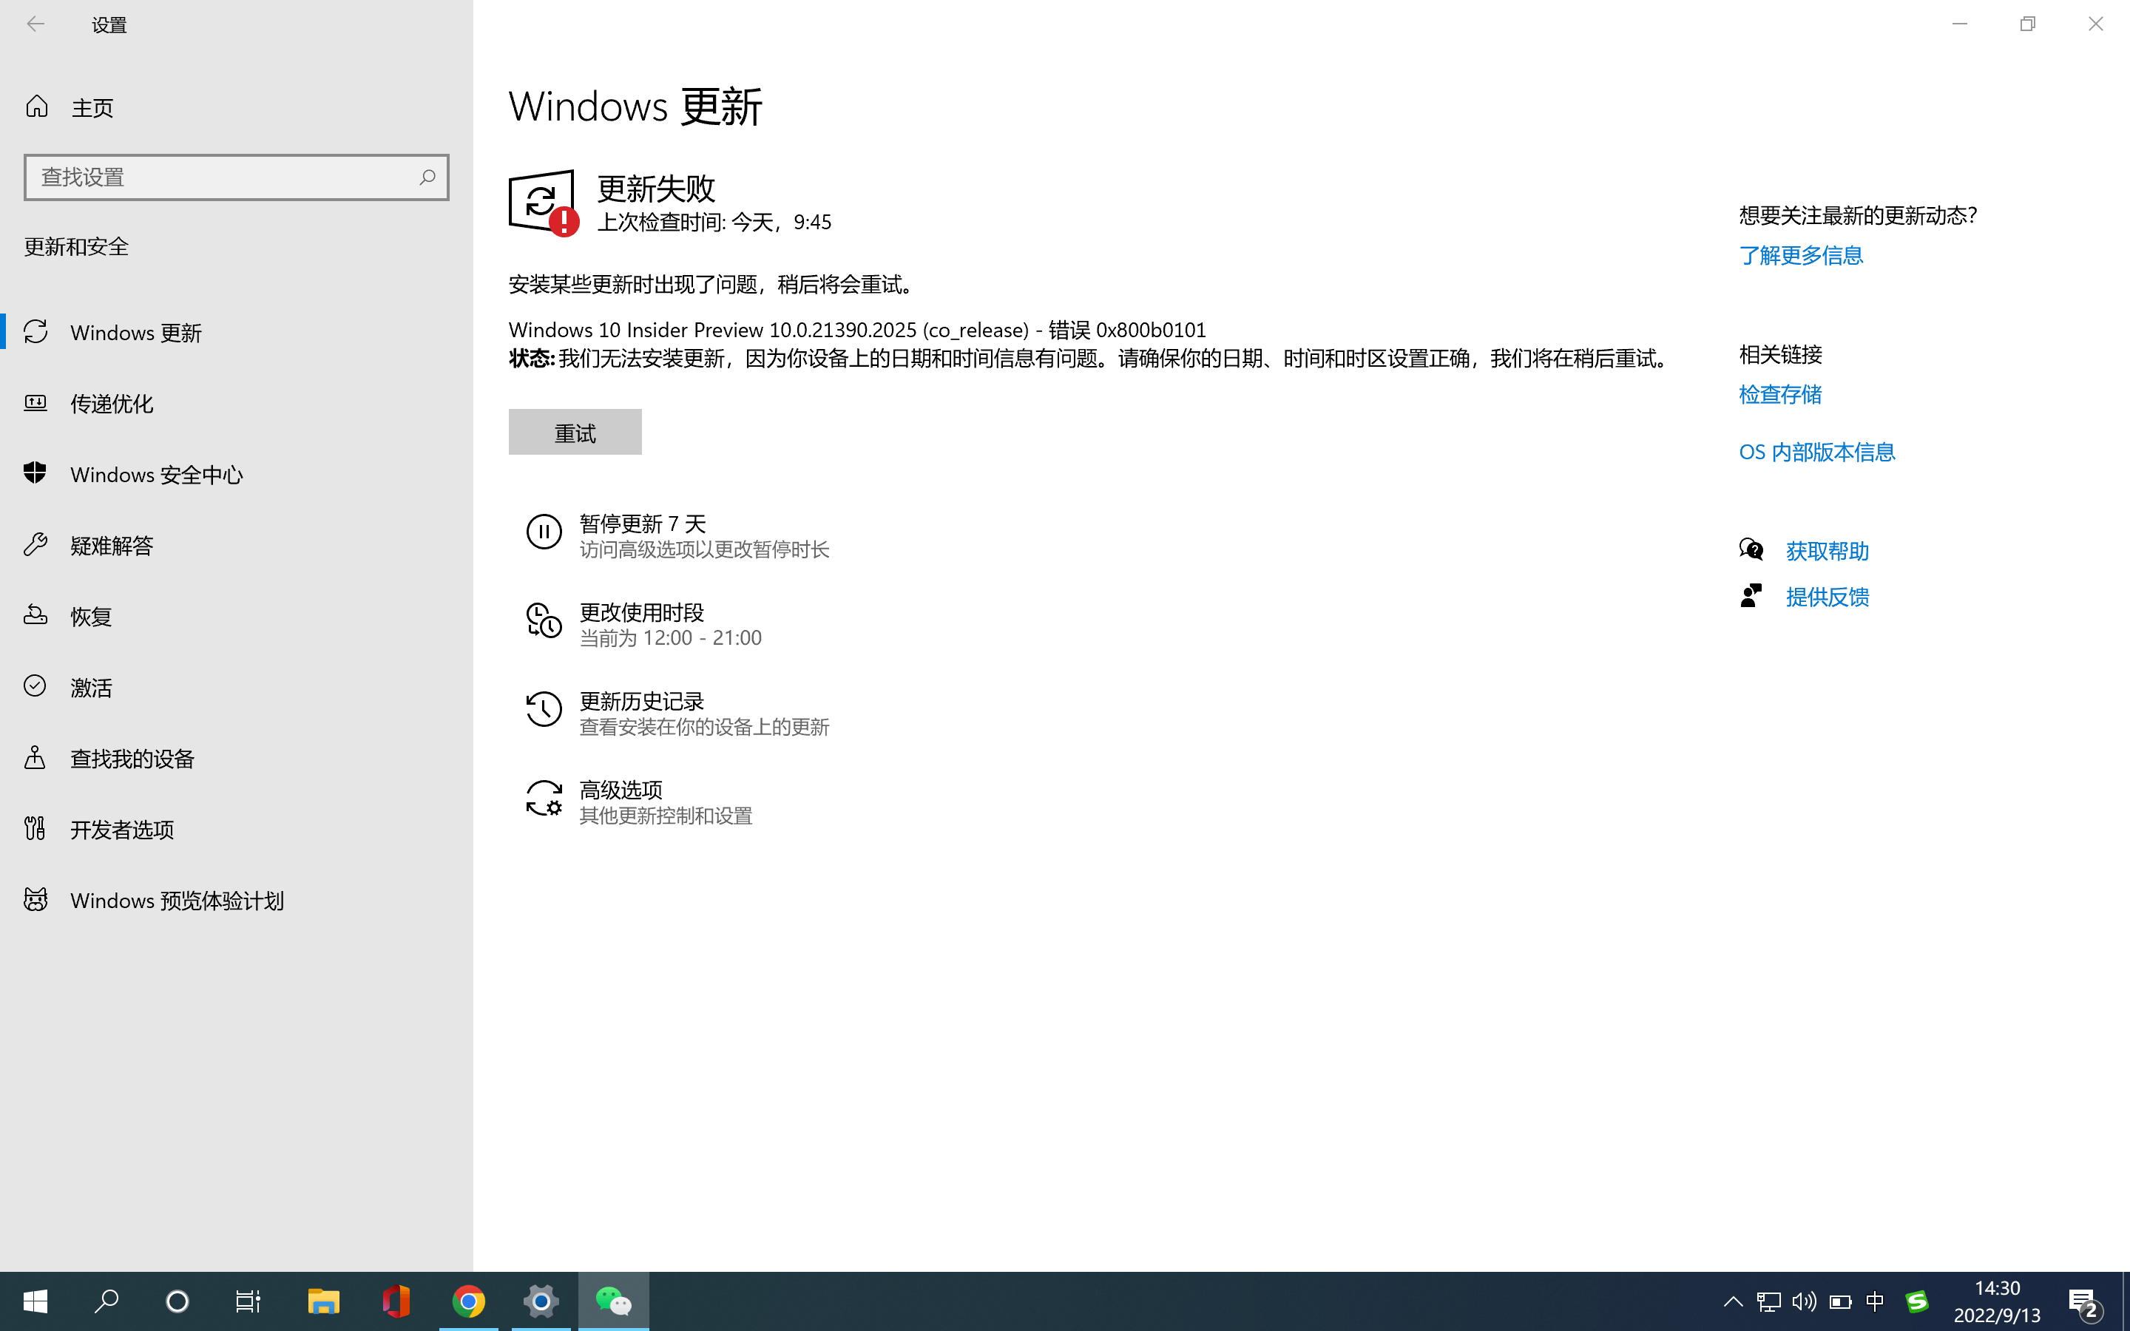Click the back arrow in Settings
The width and height of the screenshot is (2130, 1331).
[x=36, y=24]
